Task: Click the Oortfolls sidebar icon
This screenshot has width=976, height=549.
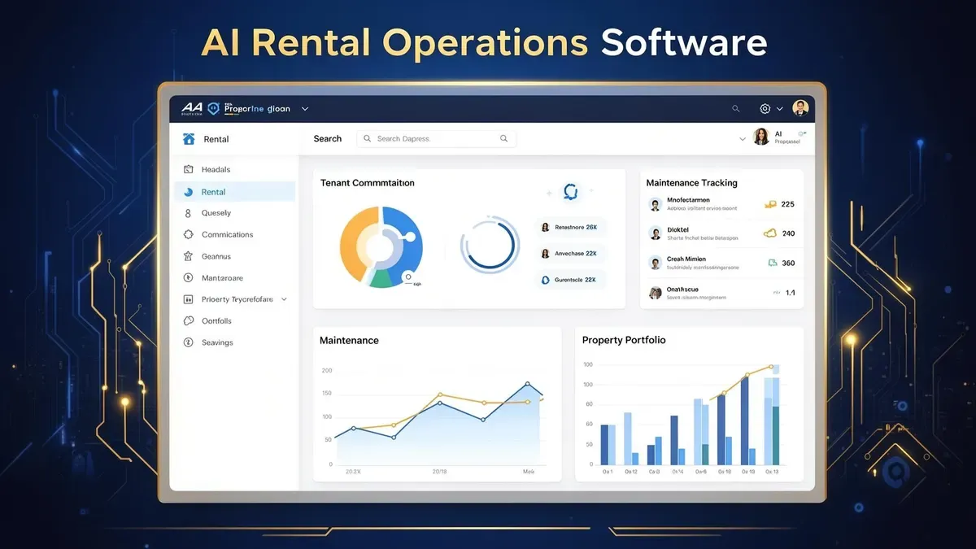Action: (x=187, y=321)
